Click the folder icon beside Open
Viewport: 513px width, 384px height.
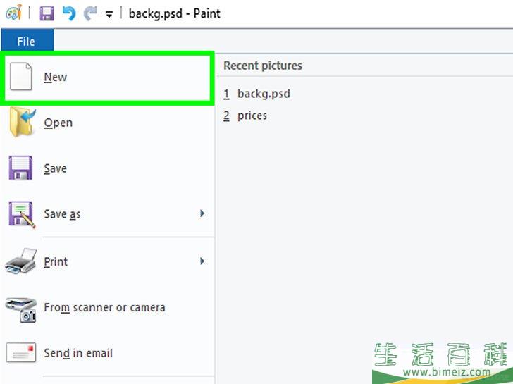coord(22,122)
